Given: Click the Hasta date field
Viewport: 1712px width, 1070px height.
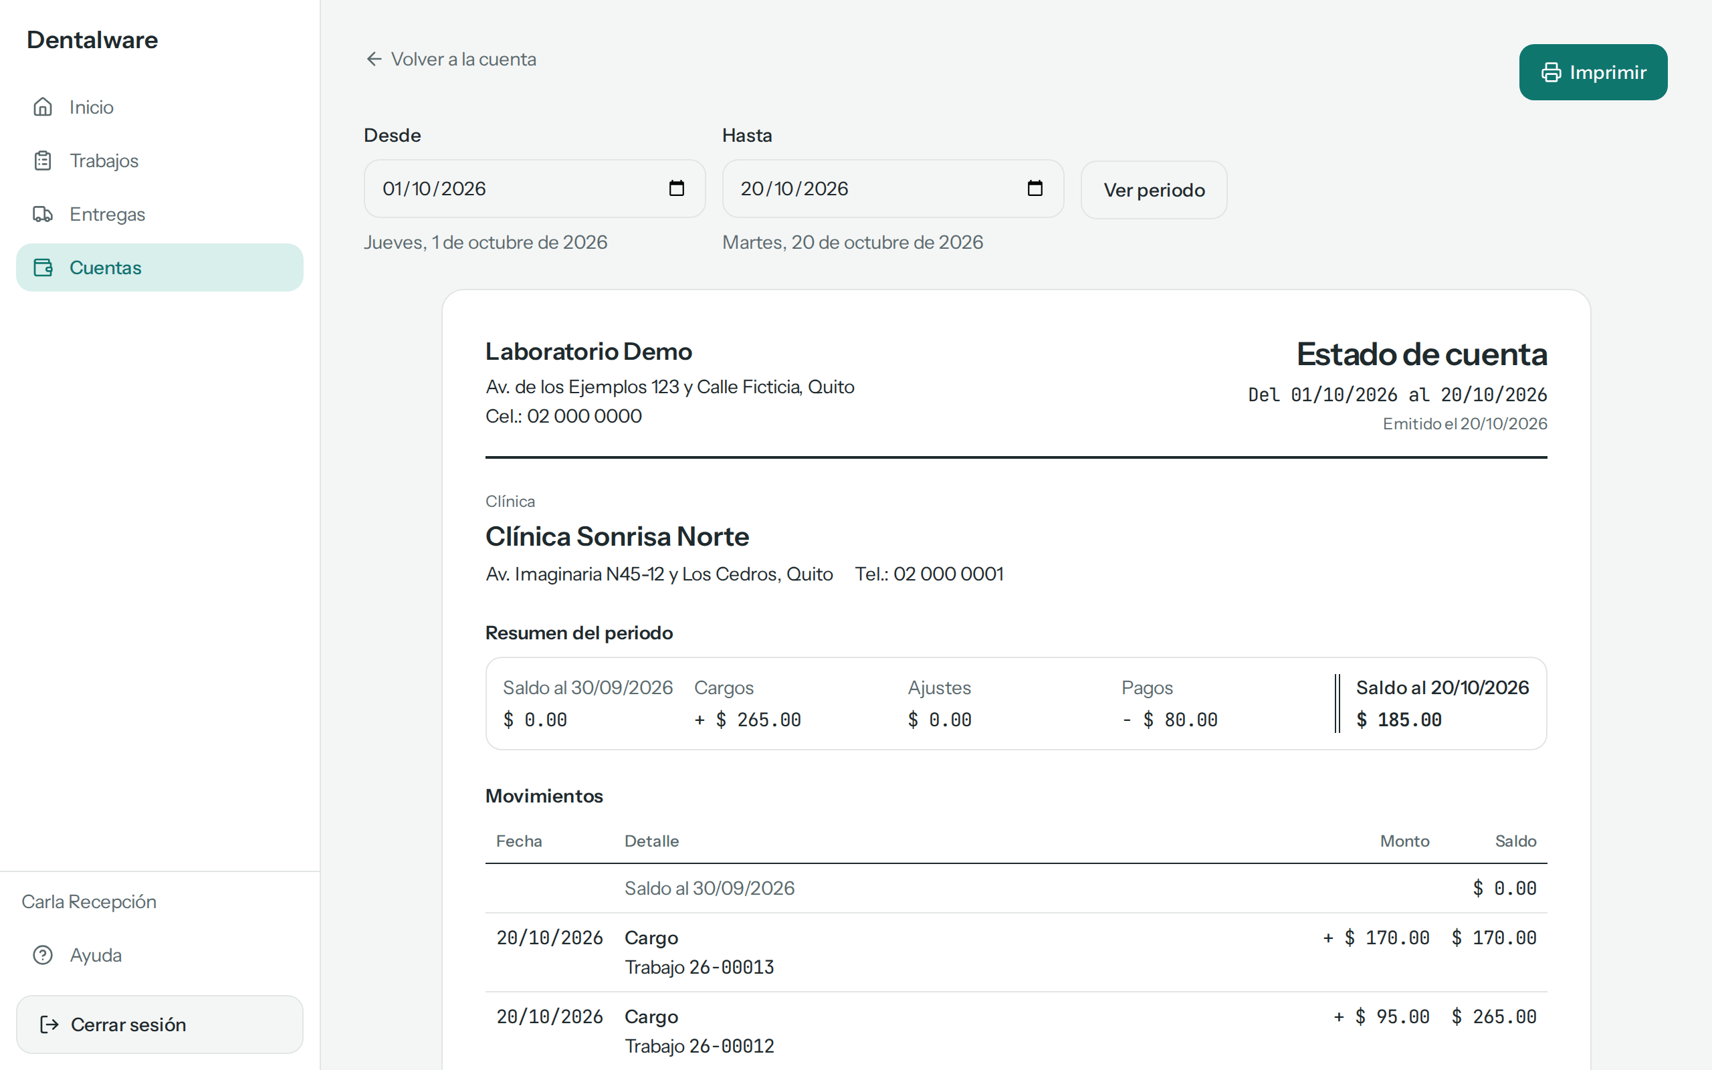Looking at the screenshot, I should tap(893, 188).
